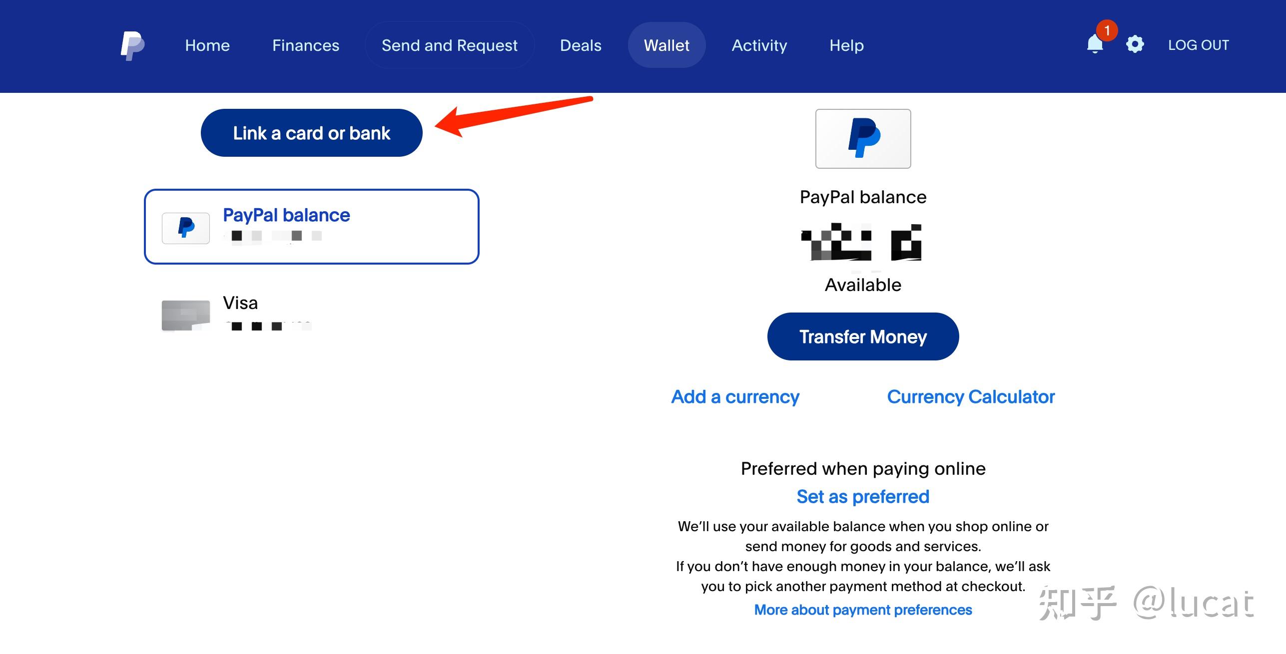Click the Set as preferred link
The height and width of the screenshot is (654, 1286).
point(863,496)
